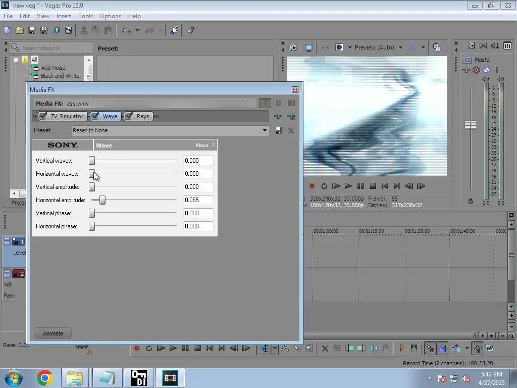This screenshot has width=517, height=388.
Task: Click the Animate button
Action: tap(53, 333)
